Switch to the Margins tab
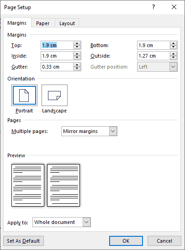Viewport: 185px width, 250px height. [17, 23]
